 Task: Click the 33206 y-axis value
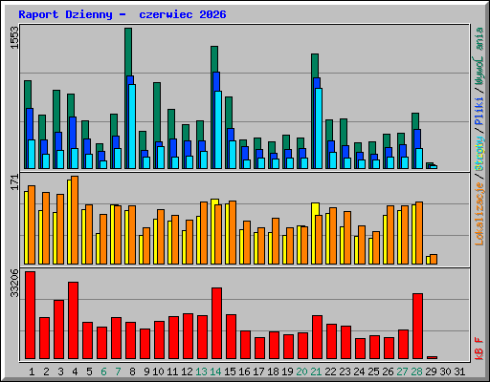pos(14,283)
